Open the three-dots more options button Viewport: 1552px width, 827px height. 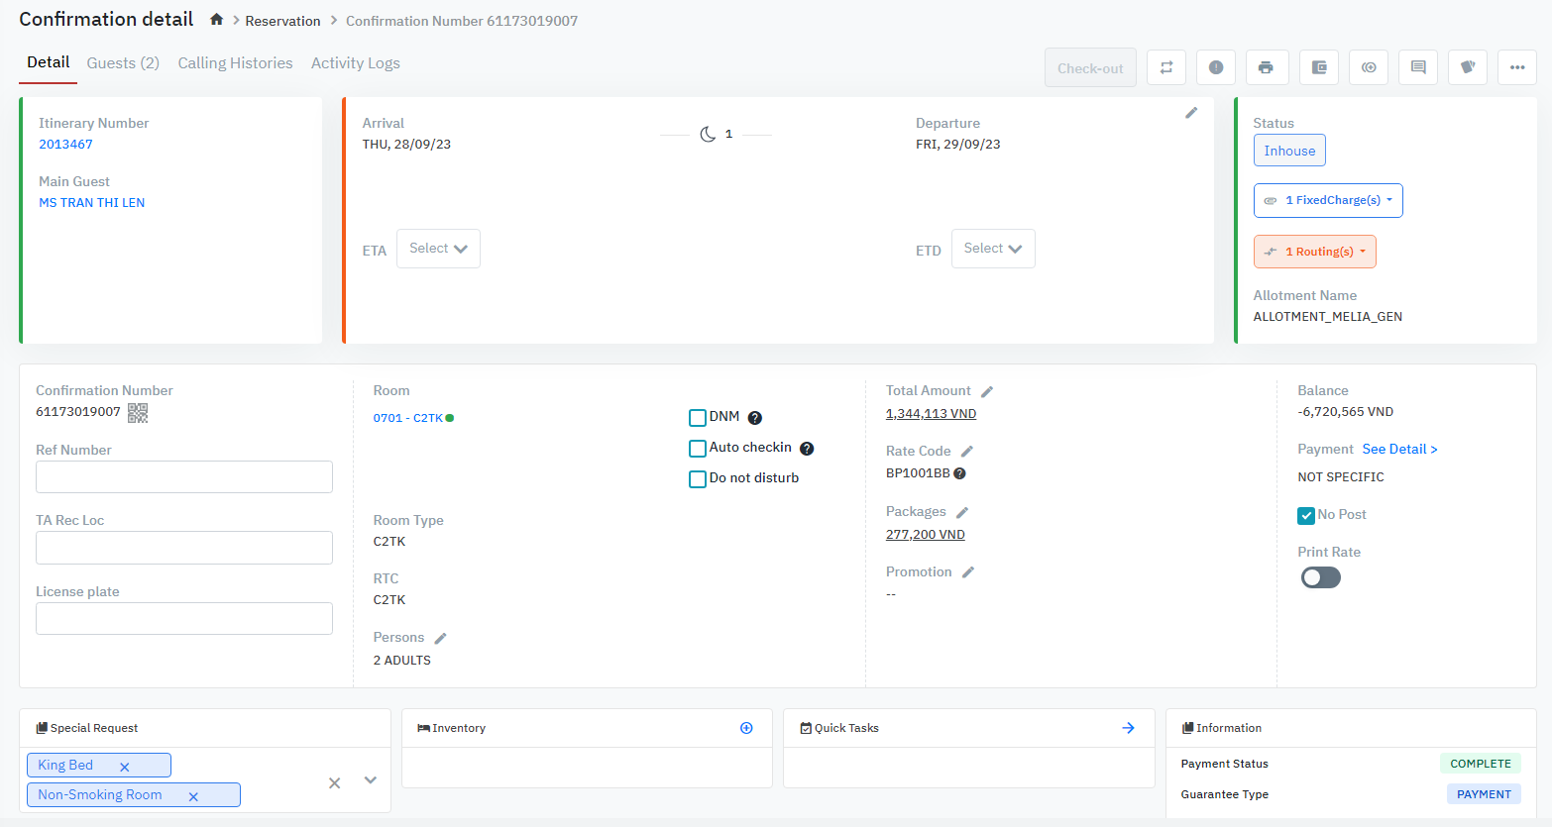tap(1516, 67)
